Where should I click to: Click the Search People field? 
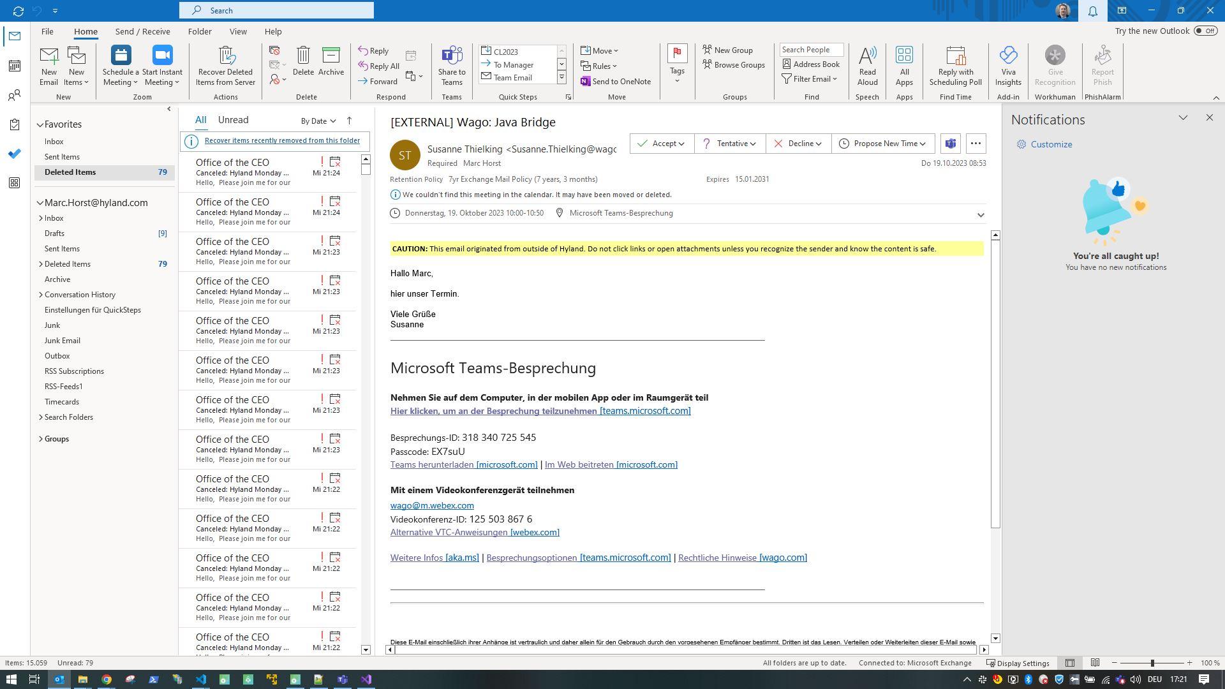(811, 50)
